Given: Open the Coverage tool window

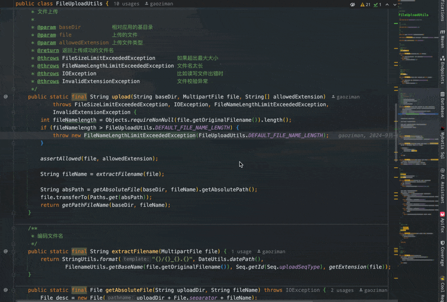Looking at the screenshot, I should (442, 253).
